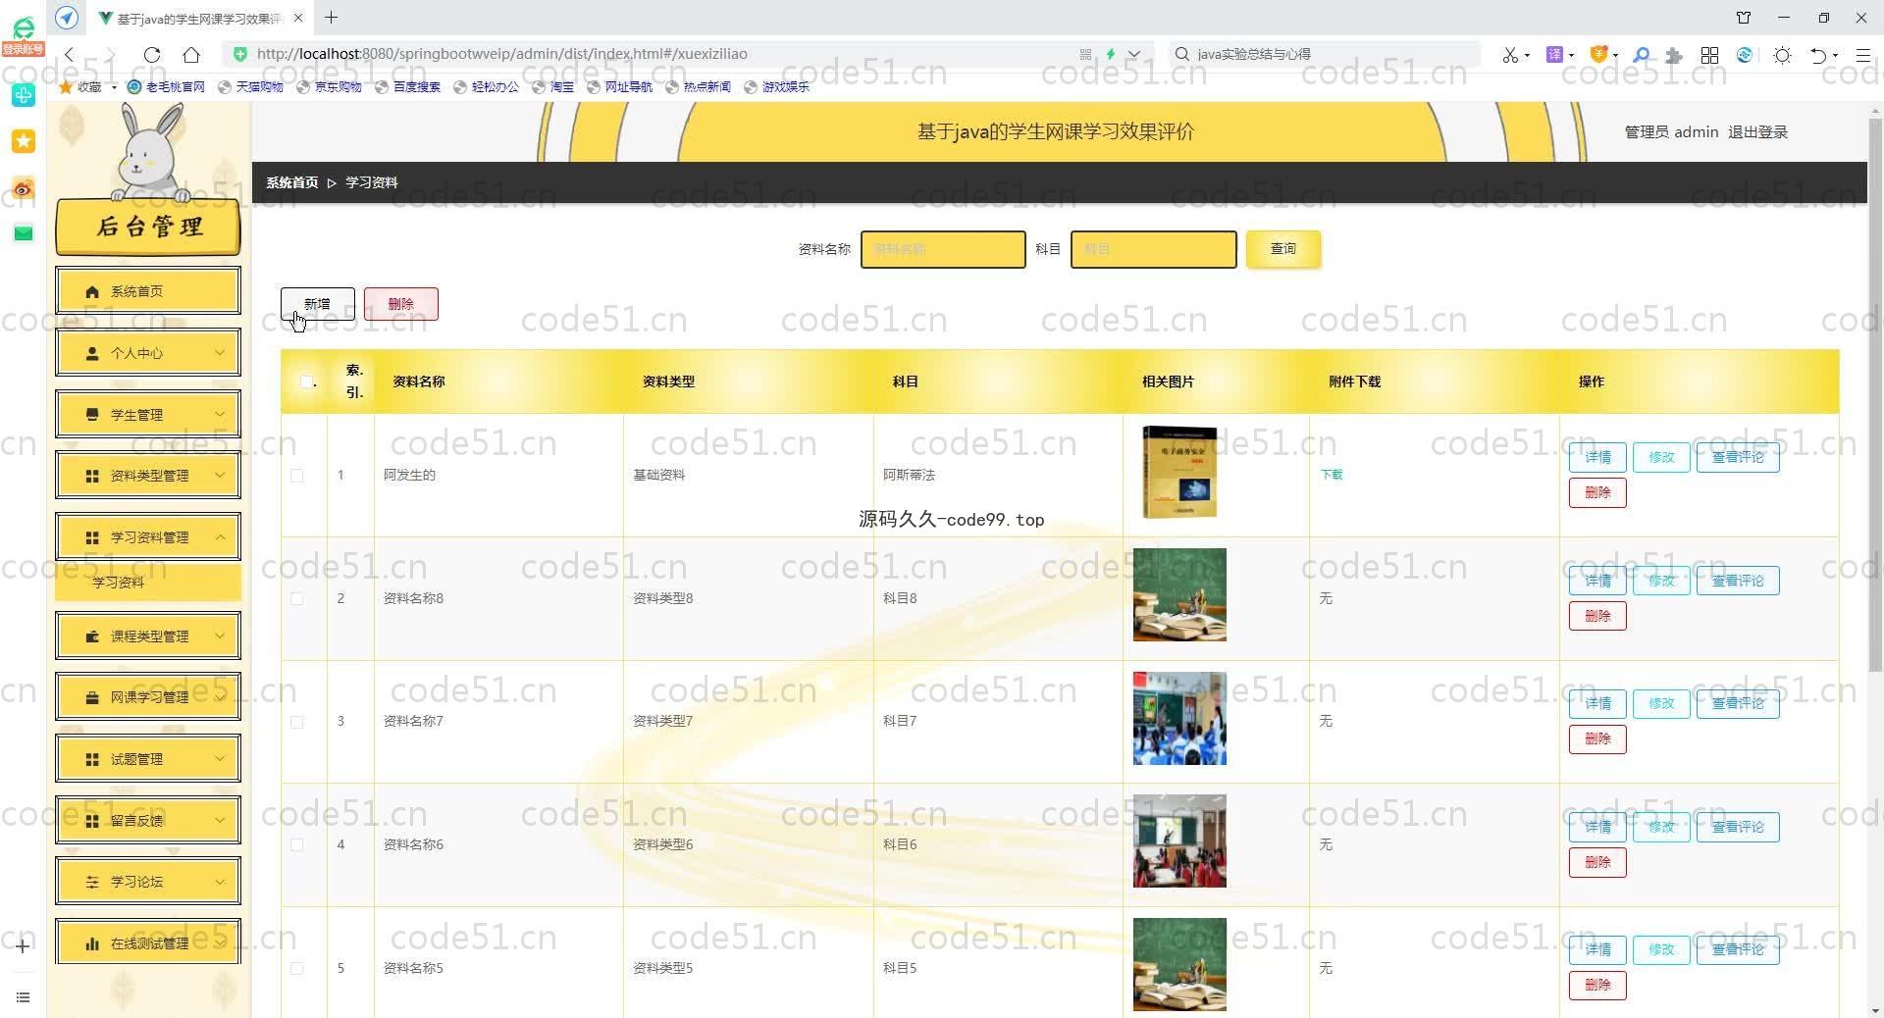1884x1018 pixels.
Task: Focus the 资料名称 search input field
Action: (943, 249)
